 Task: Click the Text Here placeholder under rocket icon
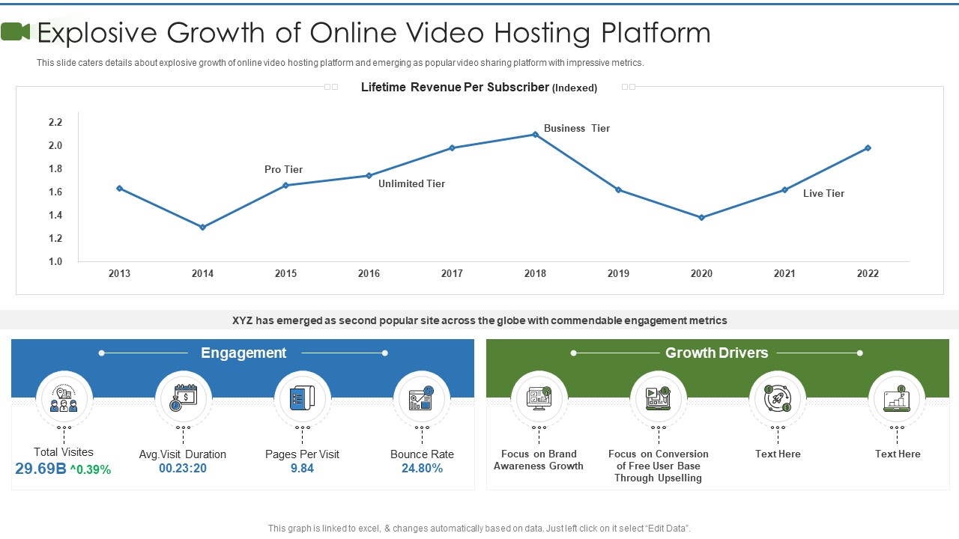point(778,454)
